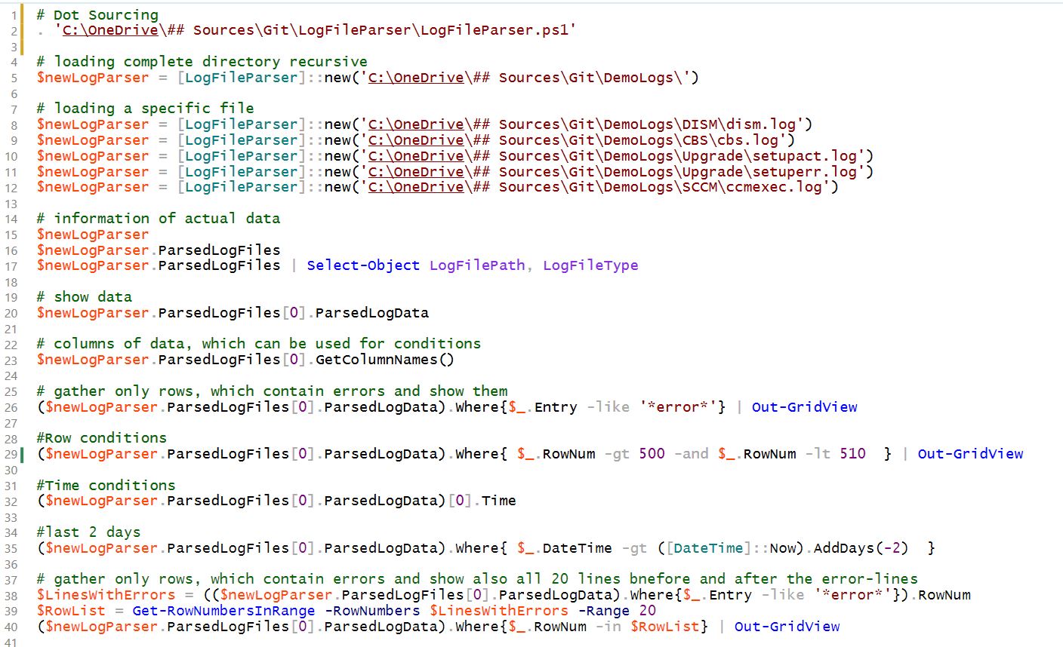Click Out-GridView at the end of line 26

(805, 407)
